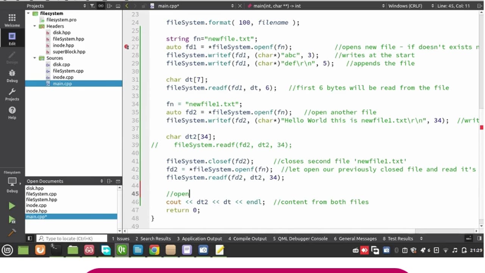Switch to fileSystem.cpp in Open Documents
The image size is (485, 273).
pos(41,194)
